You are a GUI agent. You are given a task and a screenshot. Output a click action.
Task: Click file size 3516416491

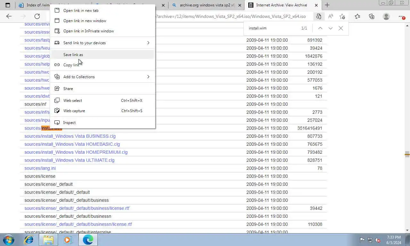[x=310, y=128]
